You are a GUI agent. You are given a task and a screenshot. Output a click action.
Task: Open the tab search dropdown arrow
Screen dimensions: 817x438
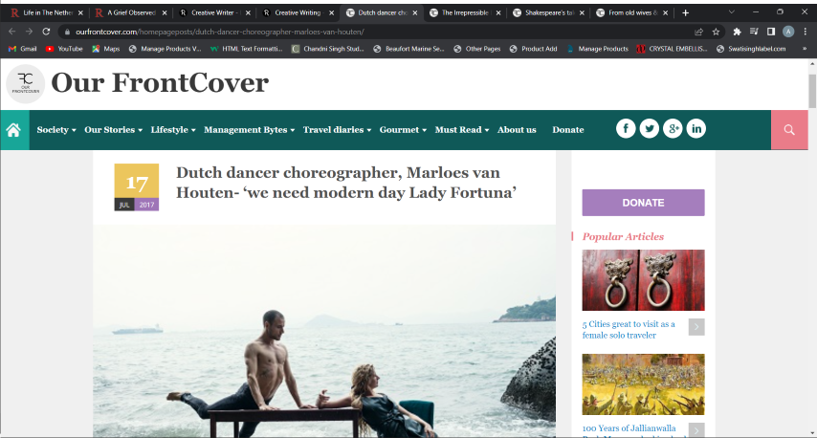point(731,12)
